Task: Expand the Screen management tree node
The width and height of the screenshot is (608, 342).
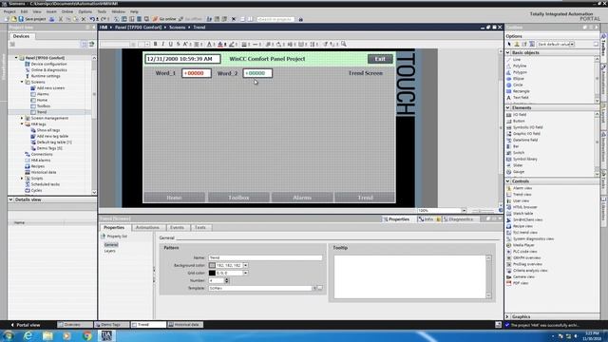Action: pos(22,118)
